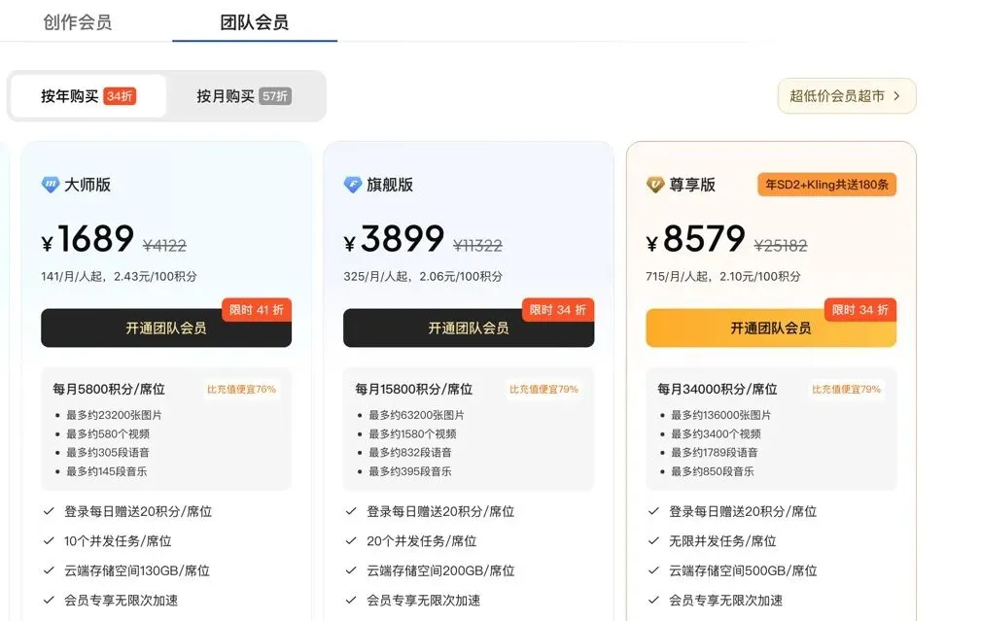Click 开通团队会员 button for 旗舰版

(469, 328)
